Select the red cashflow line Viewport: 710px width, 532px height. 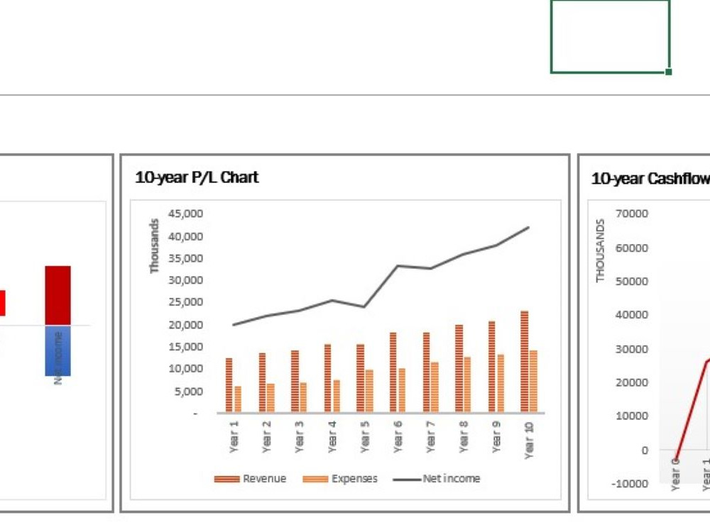pyautogui.click(x=692, y=409)
